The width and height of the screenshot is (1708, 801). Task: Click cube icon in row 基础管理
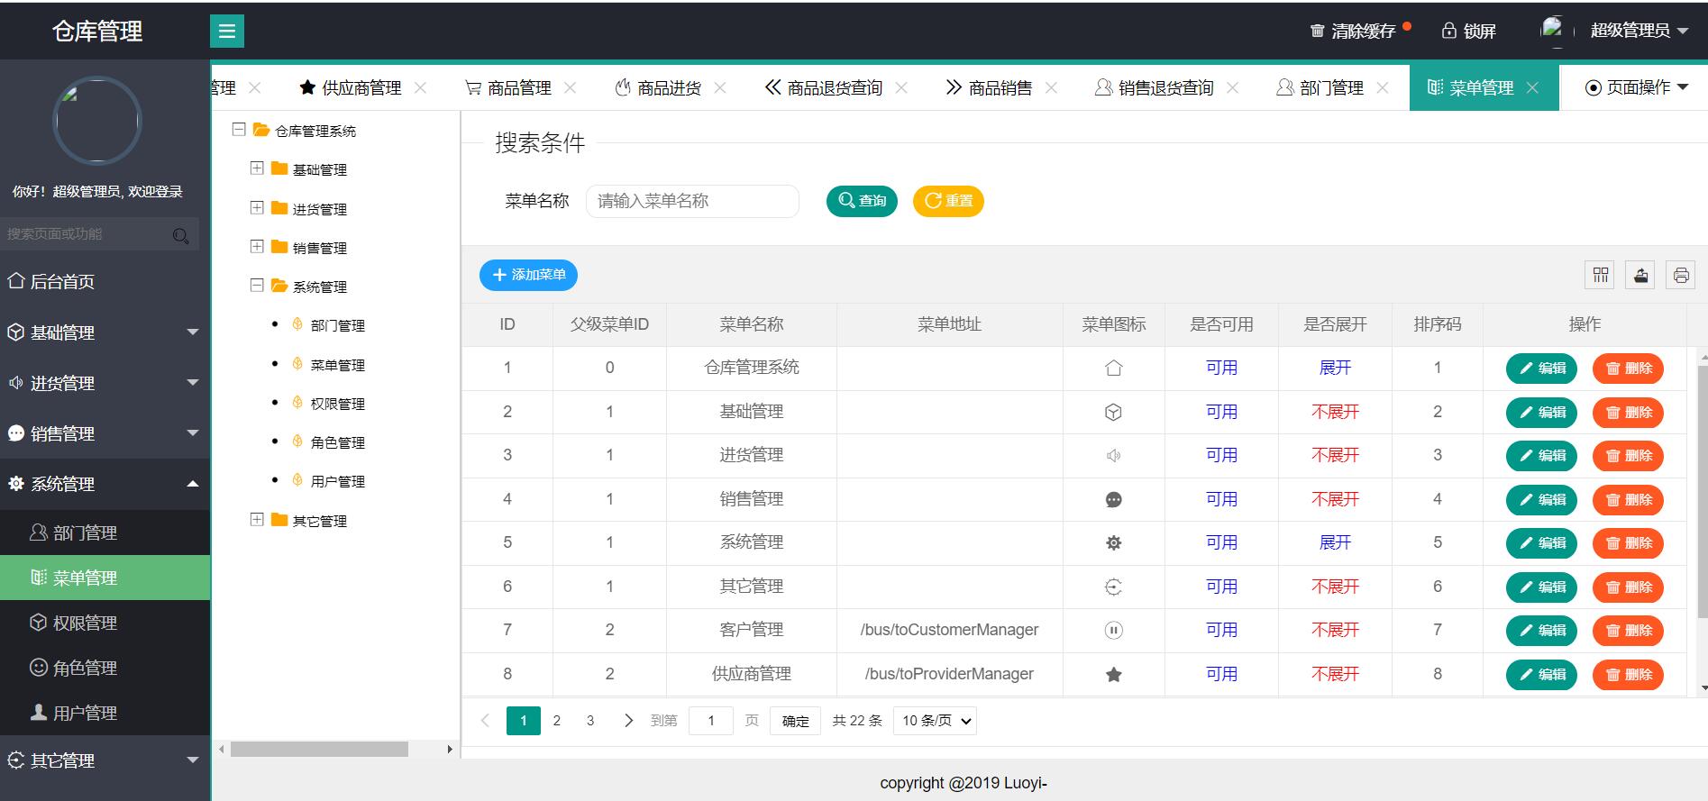[x=1113, y=412]
